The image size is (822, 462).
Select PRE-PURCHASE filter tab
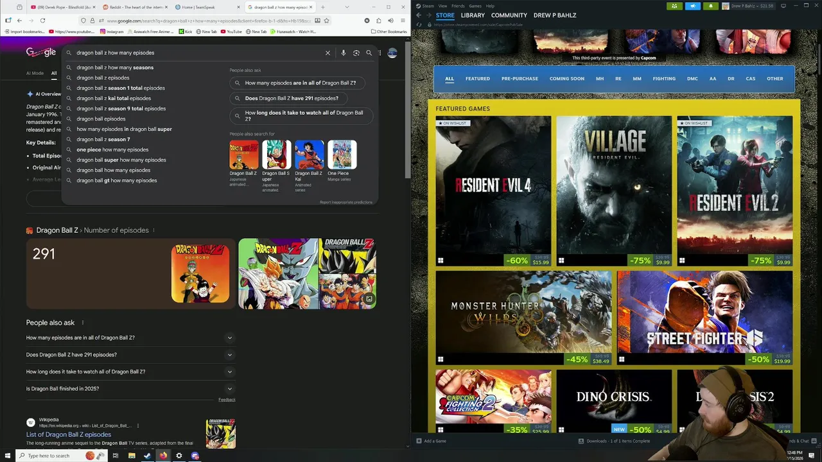520,79
